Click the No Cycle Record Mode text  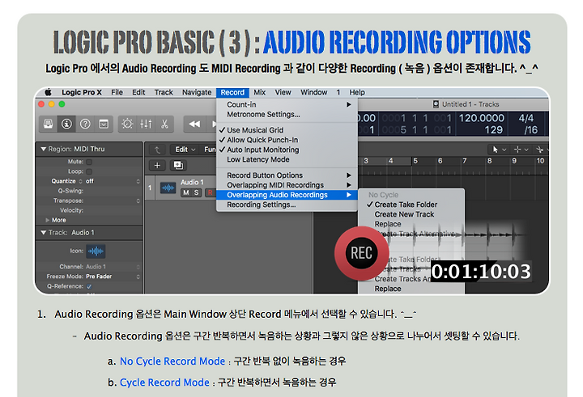(x=172, y=361)
